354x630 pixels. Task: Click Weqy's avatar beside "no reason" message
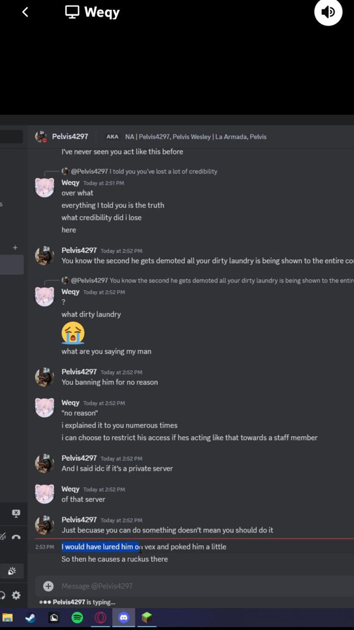click(x=44, y=407)
